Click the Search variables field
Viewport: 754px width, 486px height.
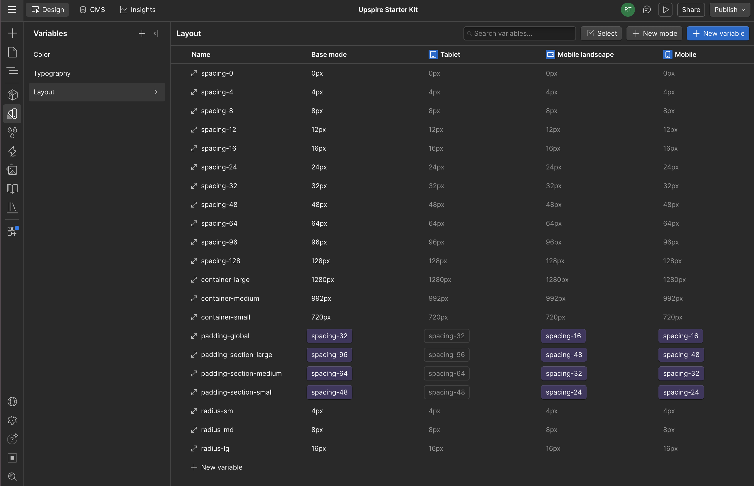click(x=519, y=33)
